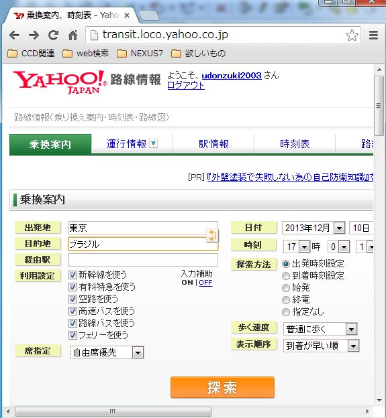Click the scroll left arrow
This screenshot has width=386, height=418.
[x=8, y=411]
